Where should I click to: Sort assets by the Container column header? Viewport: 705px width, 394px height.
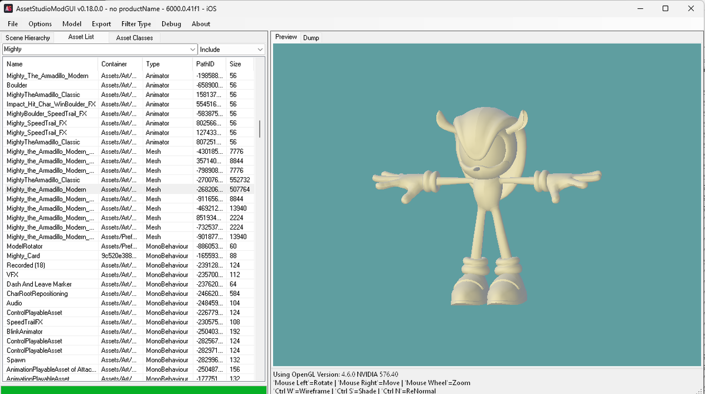(120, 64)
